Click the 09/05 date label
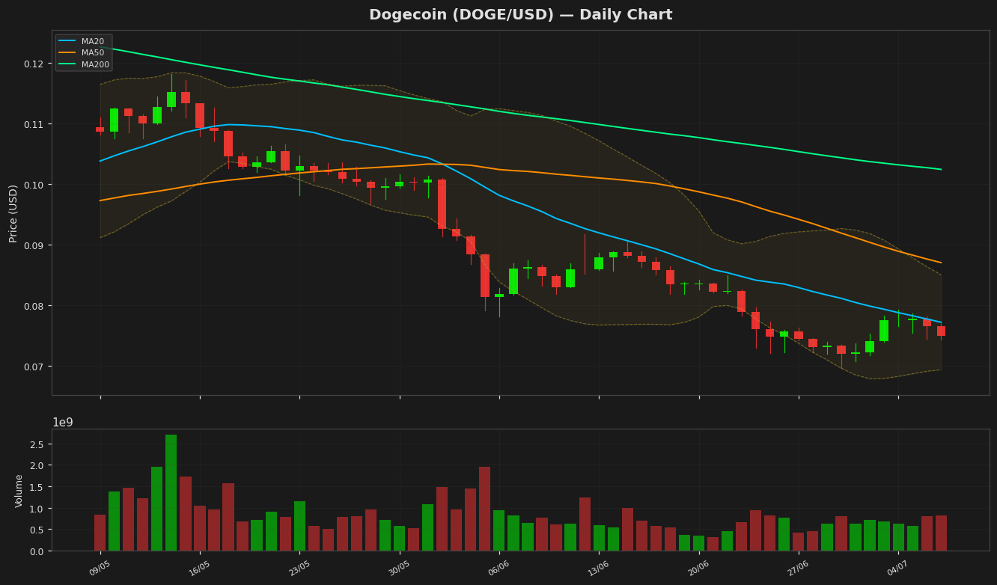 click(100, 569)
